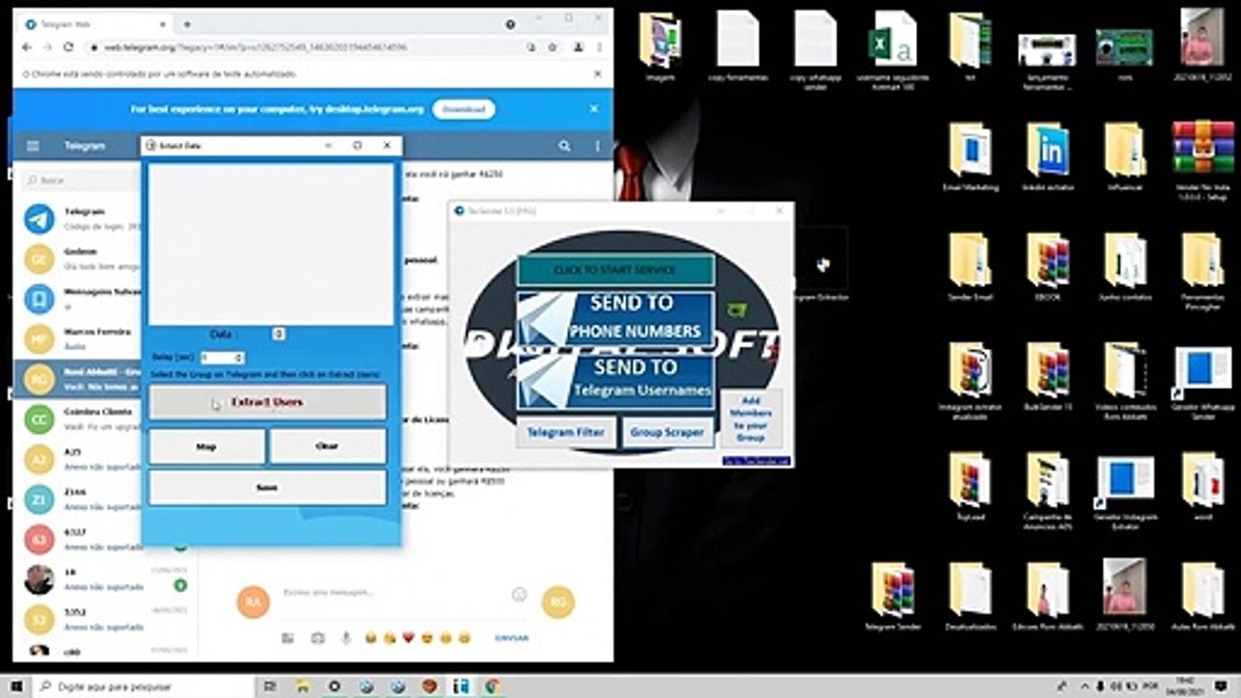1241x698 pixels.
Task: Click Add Members to your Group
Action: click(x=751, y=419)
